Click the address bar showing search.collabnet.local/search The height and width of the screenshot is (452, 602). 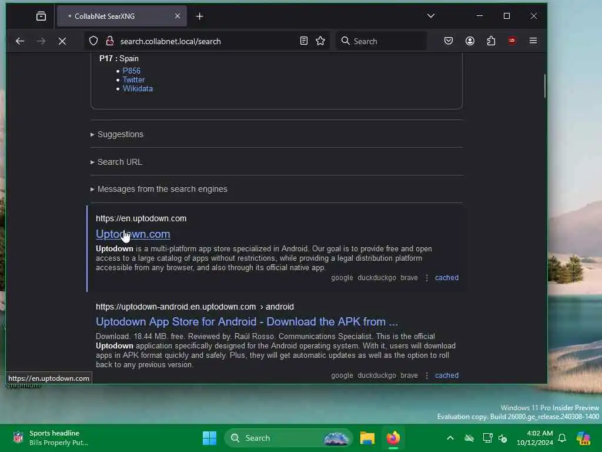pyautogui.click(x=208, y=41)
